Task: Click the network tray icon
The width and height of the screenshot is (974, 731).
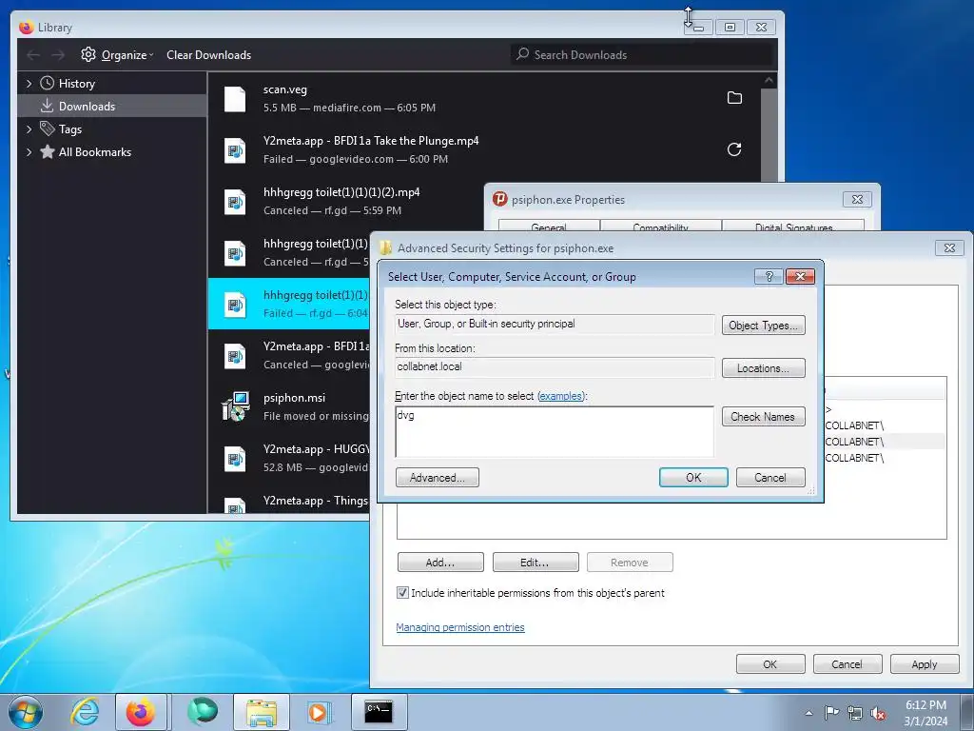Action: point(855,713)
